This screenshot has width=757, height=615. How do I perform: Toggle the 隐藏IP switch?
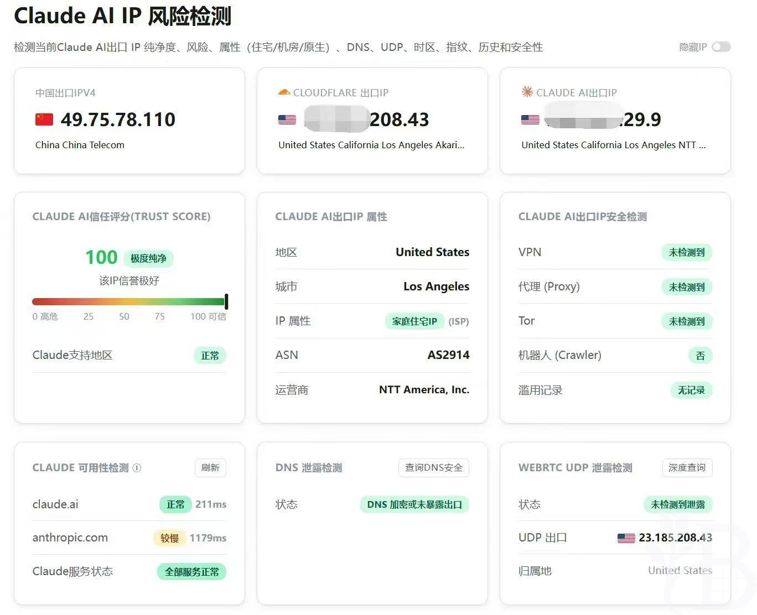[x=721, y=47]
